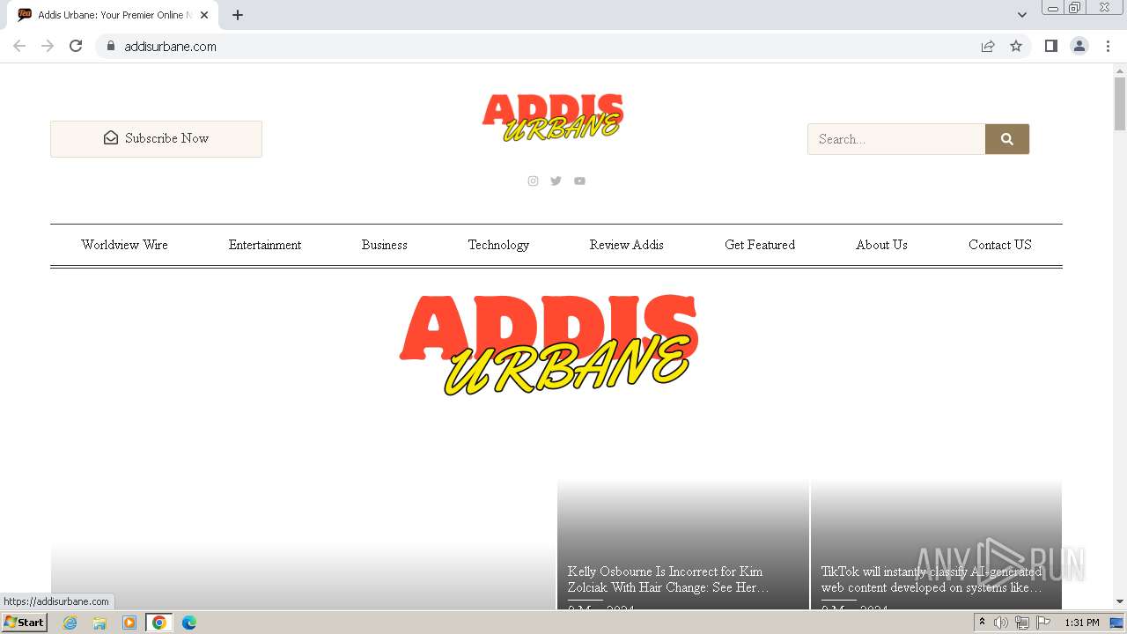Click the address bar URL
Image resolution: width=1127 pixels, height=634 pixels.
[171, 46]
